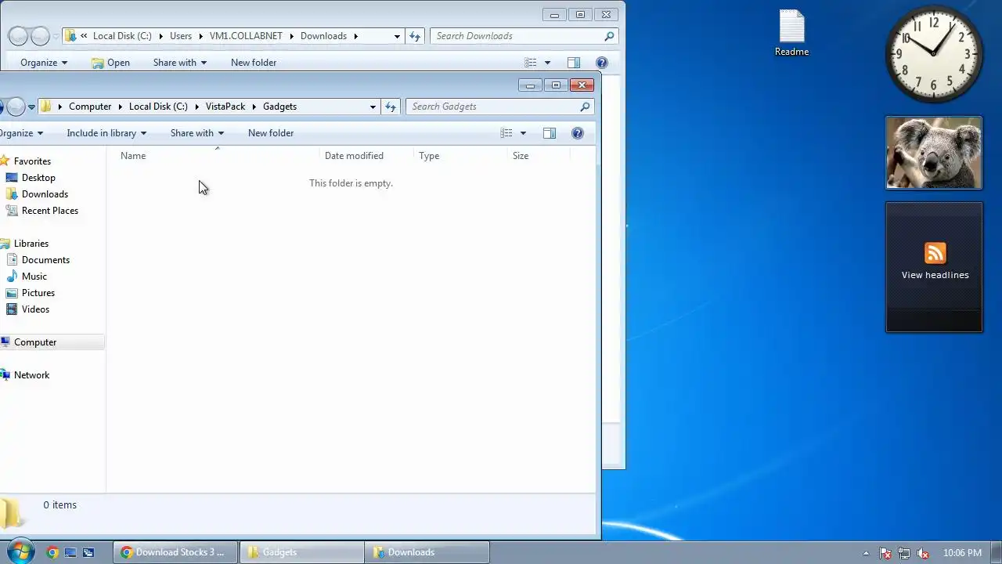Open the Downloads window address history dropdown
The width and height of the screenshot is (1002, 564).
click(397, 36)
